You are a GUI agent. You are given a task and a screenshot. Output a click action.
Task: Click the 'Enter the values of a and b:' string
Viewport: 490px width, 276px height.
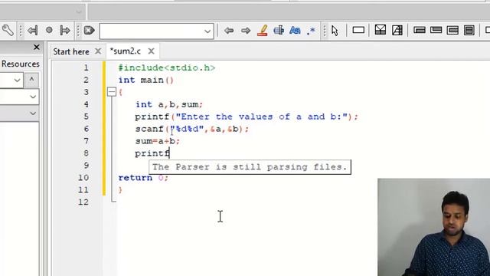[x=262, y=117]
